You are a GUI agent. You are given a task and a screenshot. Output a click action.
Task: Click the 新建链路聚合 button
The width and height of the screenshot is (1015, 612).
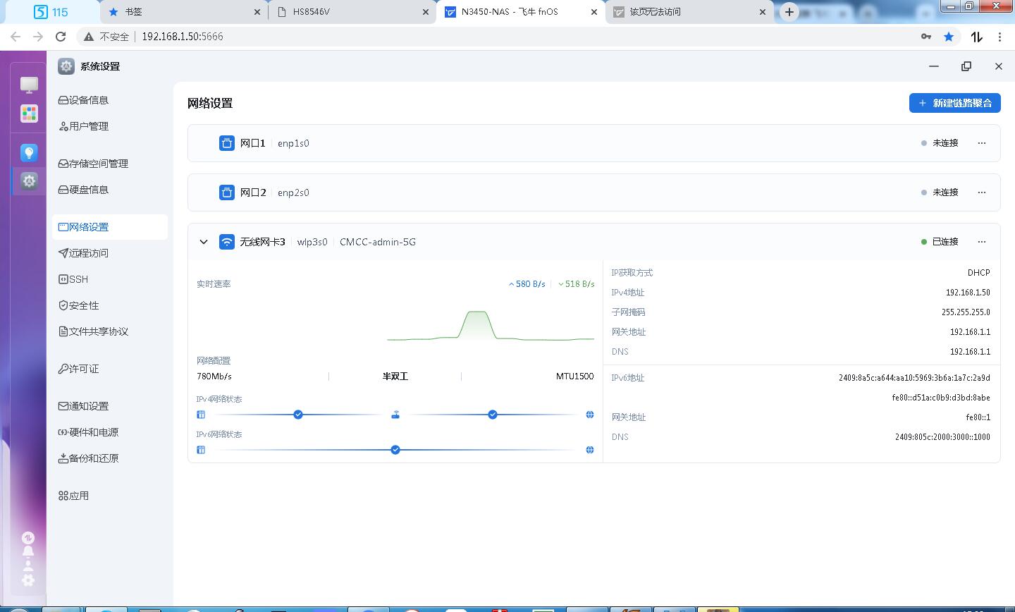[x=954, y=103]
